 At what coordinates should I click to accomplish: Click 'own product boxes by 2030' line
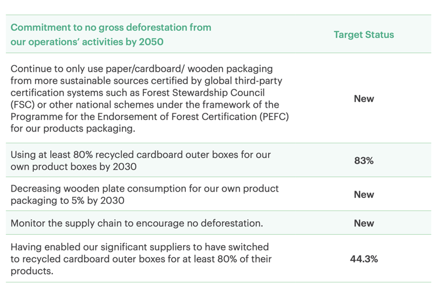[x=73, y=167]
